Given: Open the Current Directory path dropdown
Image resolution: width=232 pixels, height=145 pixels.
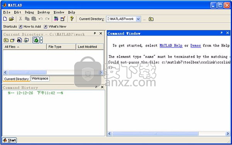Looking at the screenshot, I should pos(138,19).
